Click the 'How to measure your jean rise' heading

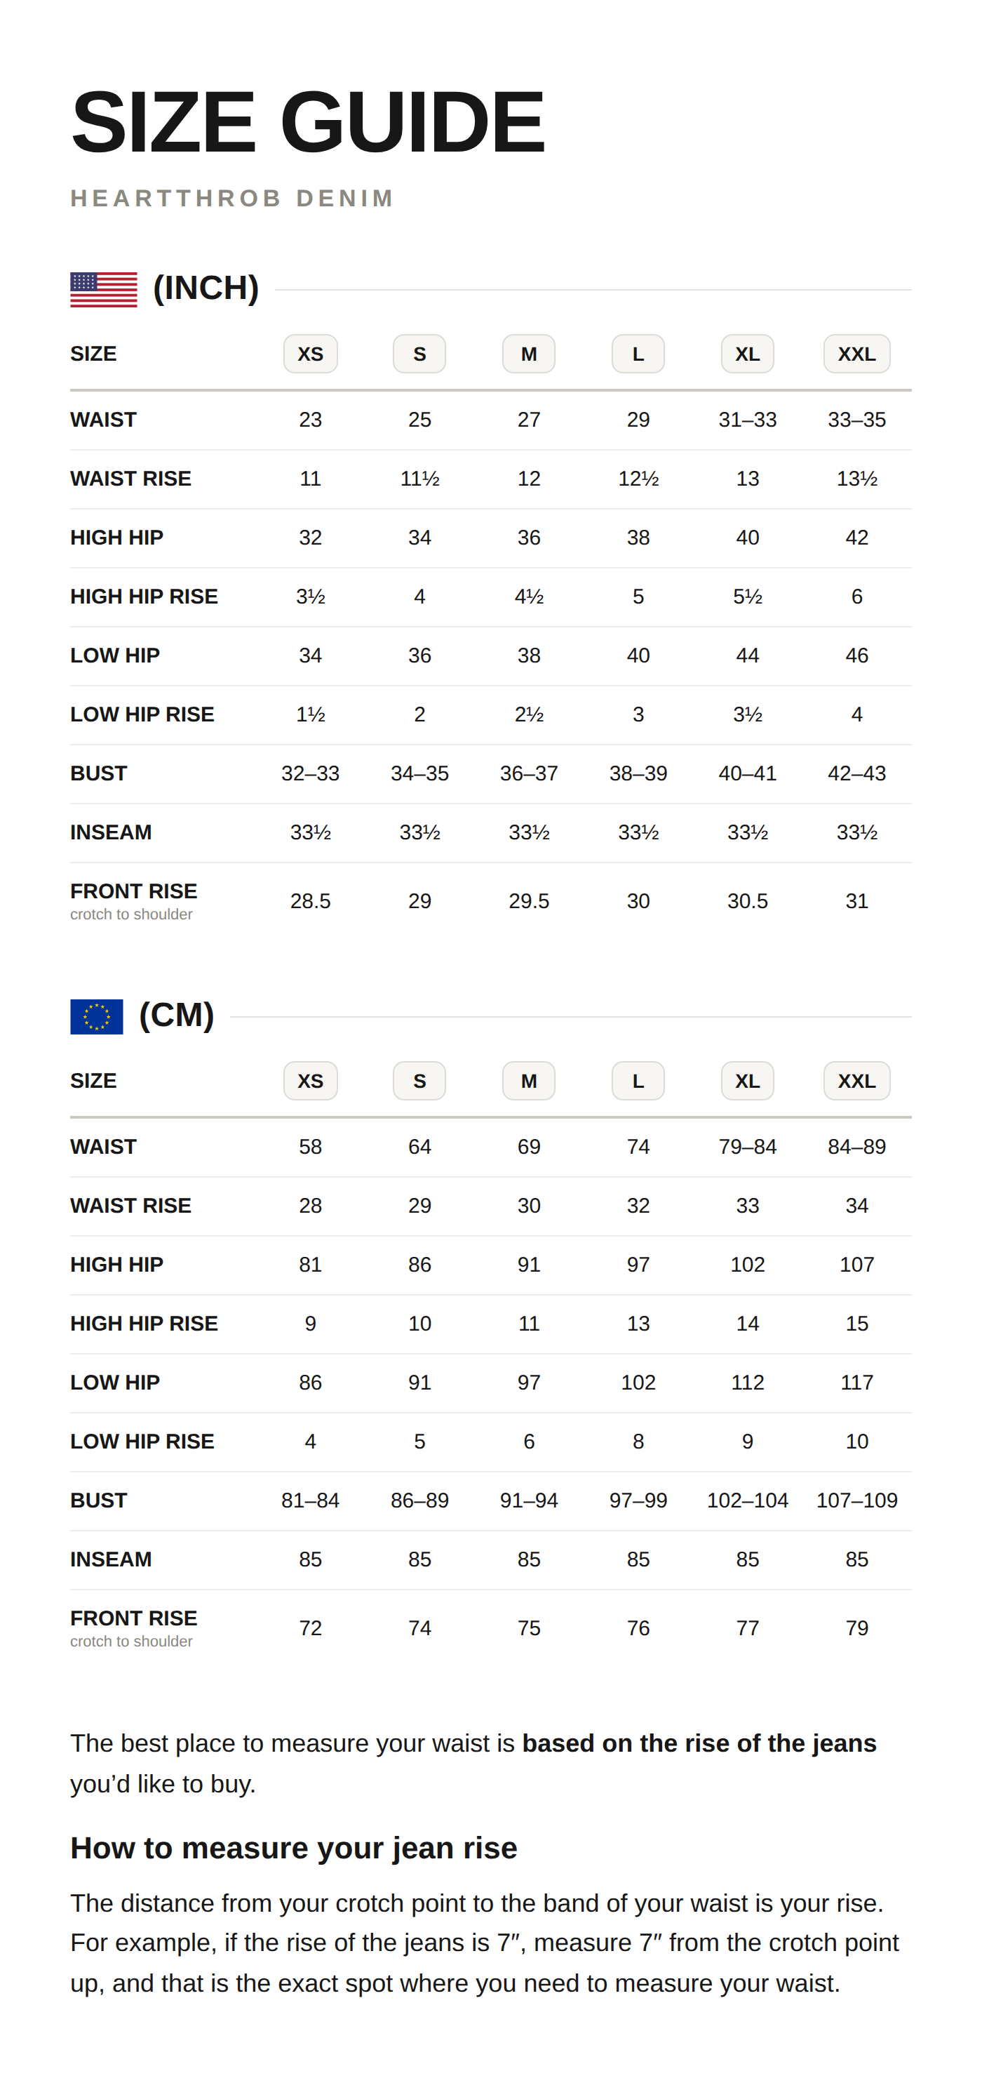point(294,1848)
